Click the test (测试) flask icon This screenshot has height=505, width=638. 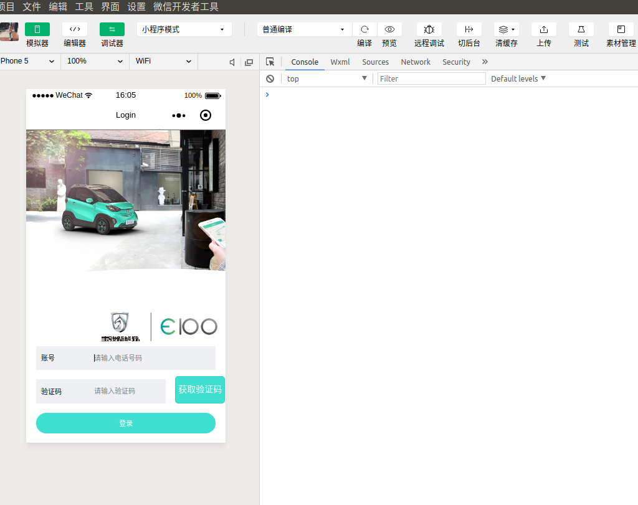581,29
